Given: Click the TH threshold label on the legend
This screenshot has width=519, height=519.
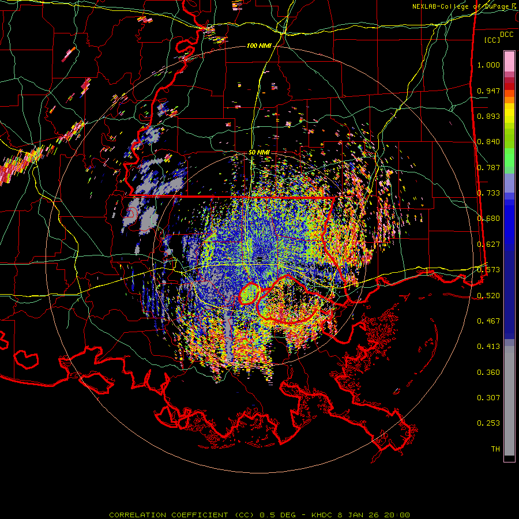Looking at the screenshot, I should point(495,449).
